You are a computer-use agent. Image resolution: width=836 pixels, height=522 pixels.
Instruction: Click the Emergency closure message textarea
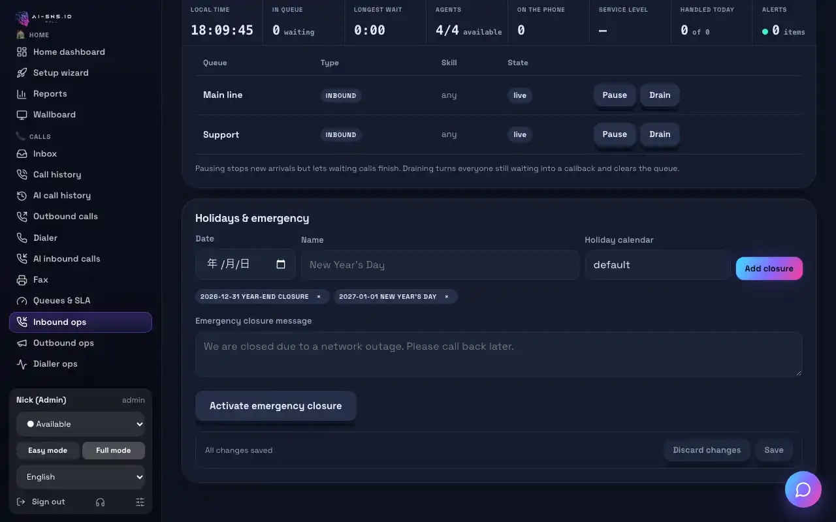[499, 354]
